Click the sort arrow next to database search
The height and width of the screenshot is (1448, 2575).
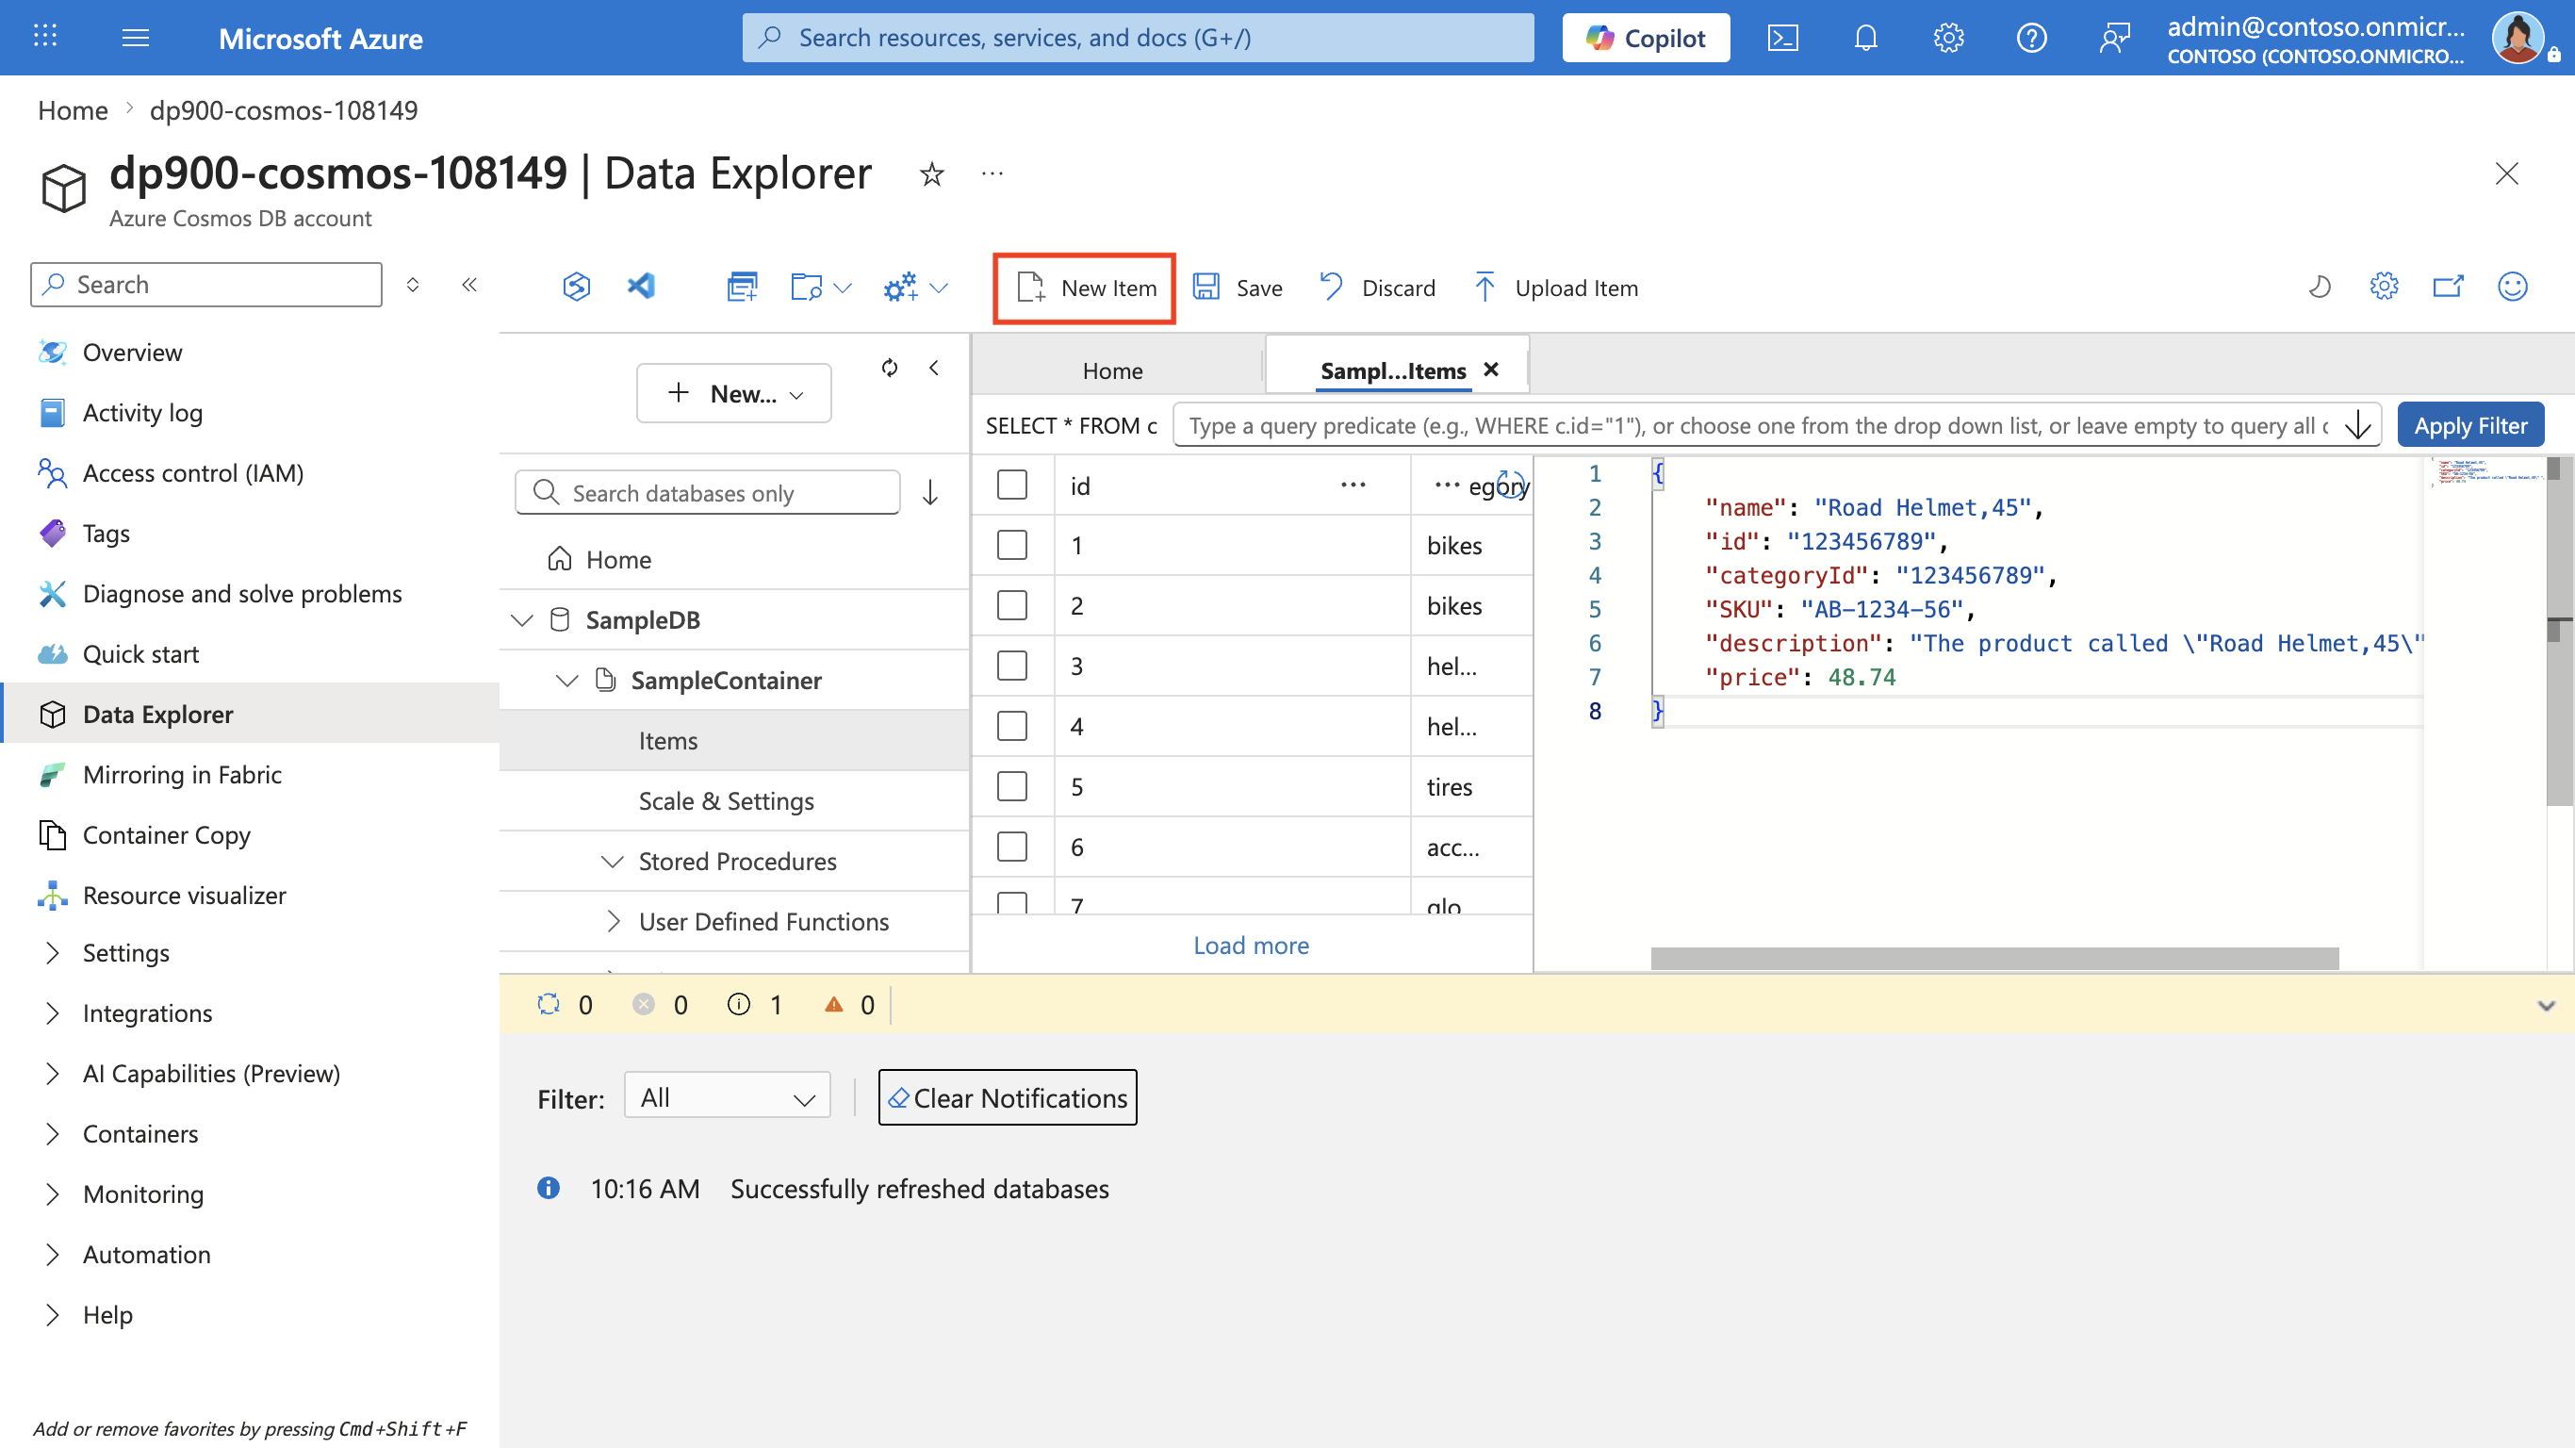pos(929,492)
